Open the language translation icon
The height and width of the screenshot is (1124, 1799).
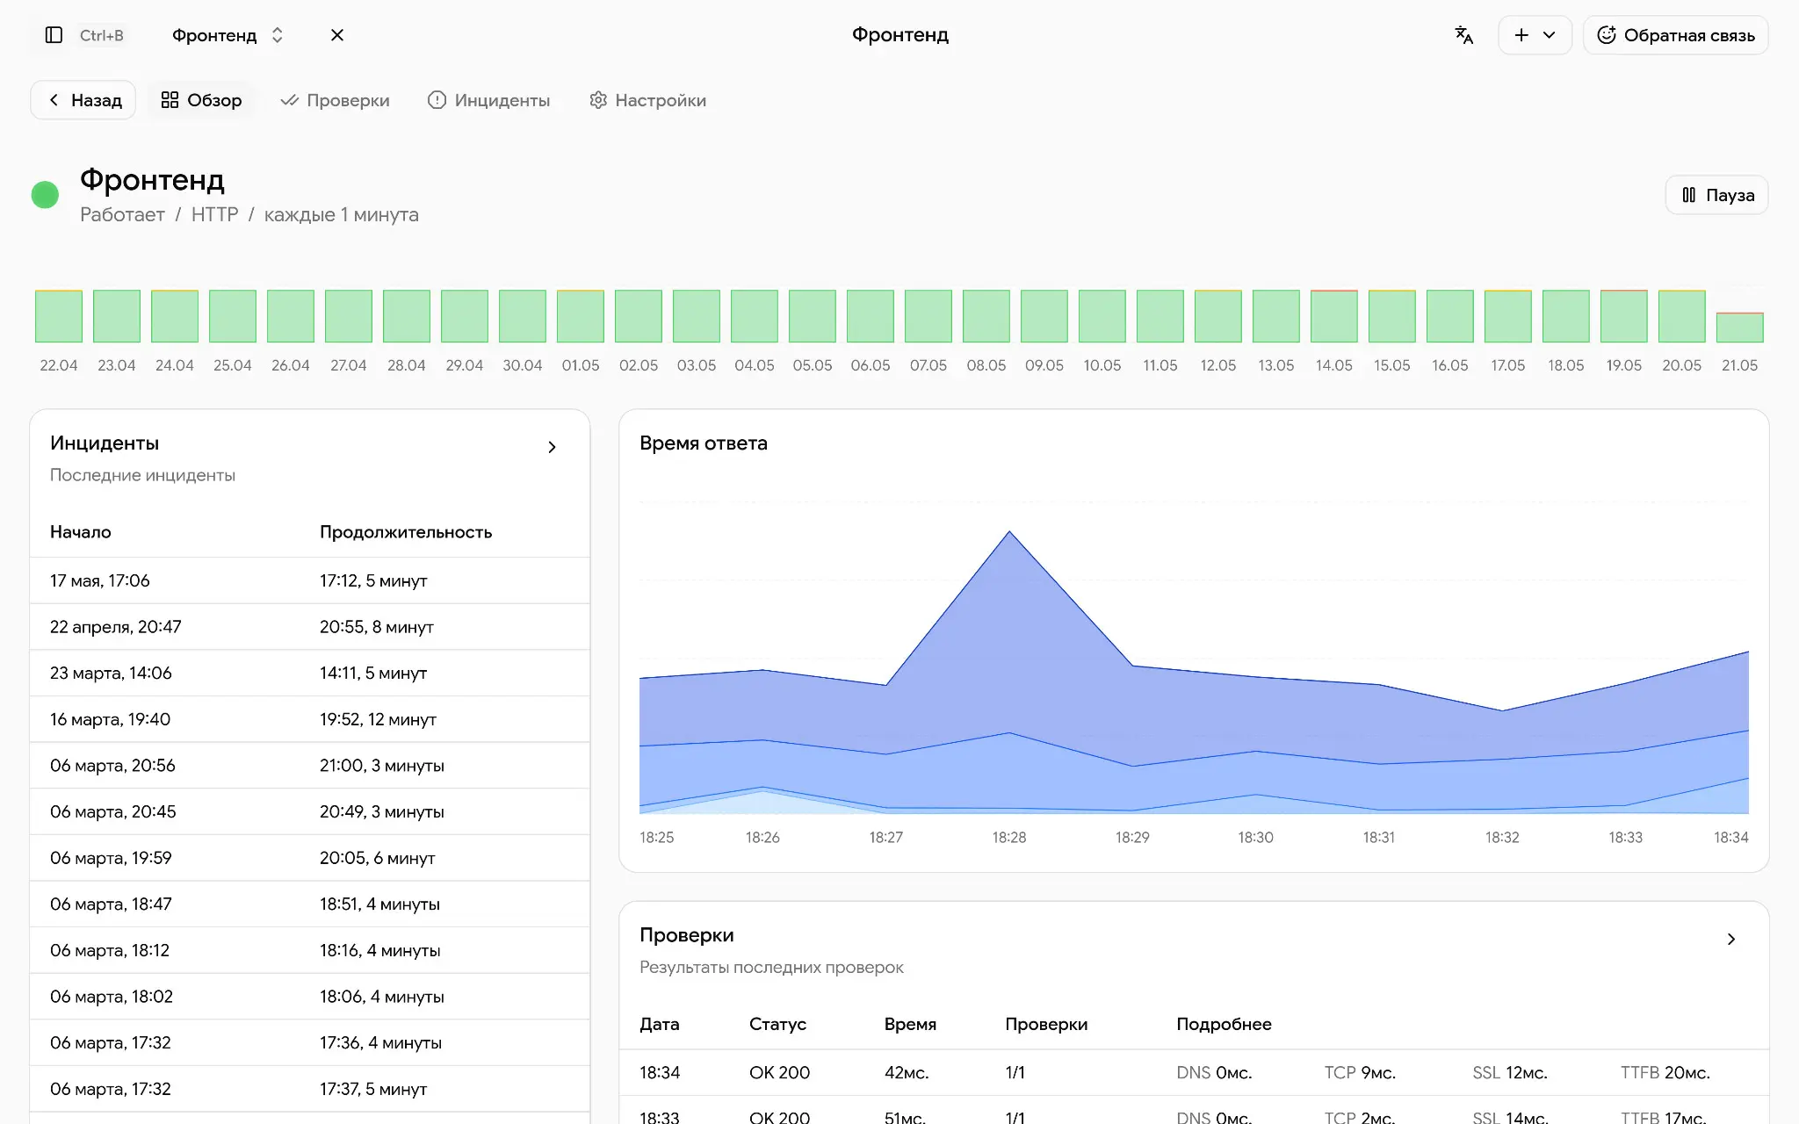(x=1463, y=35)
